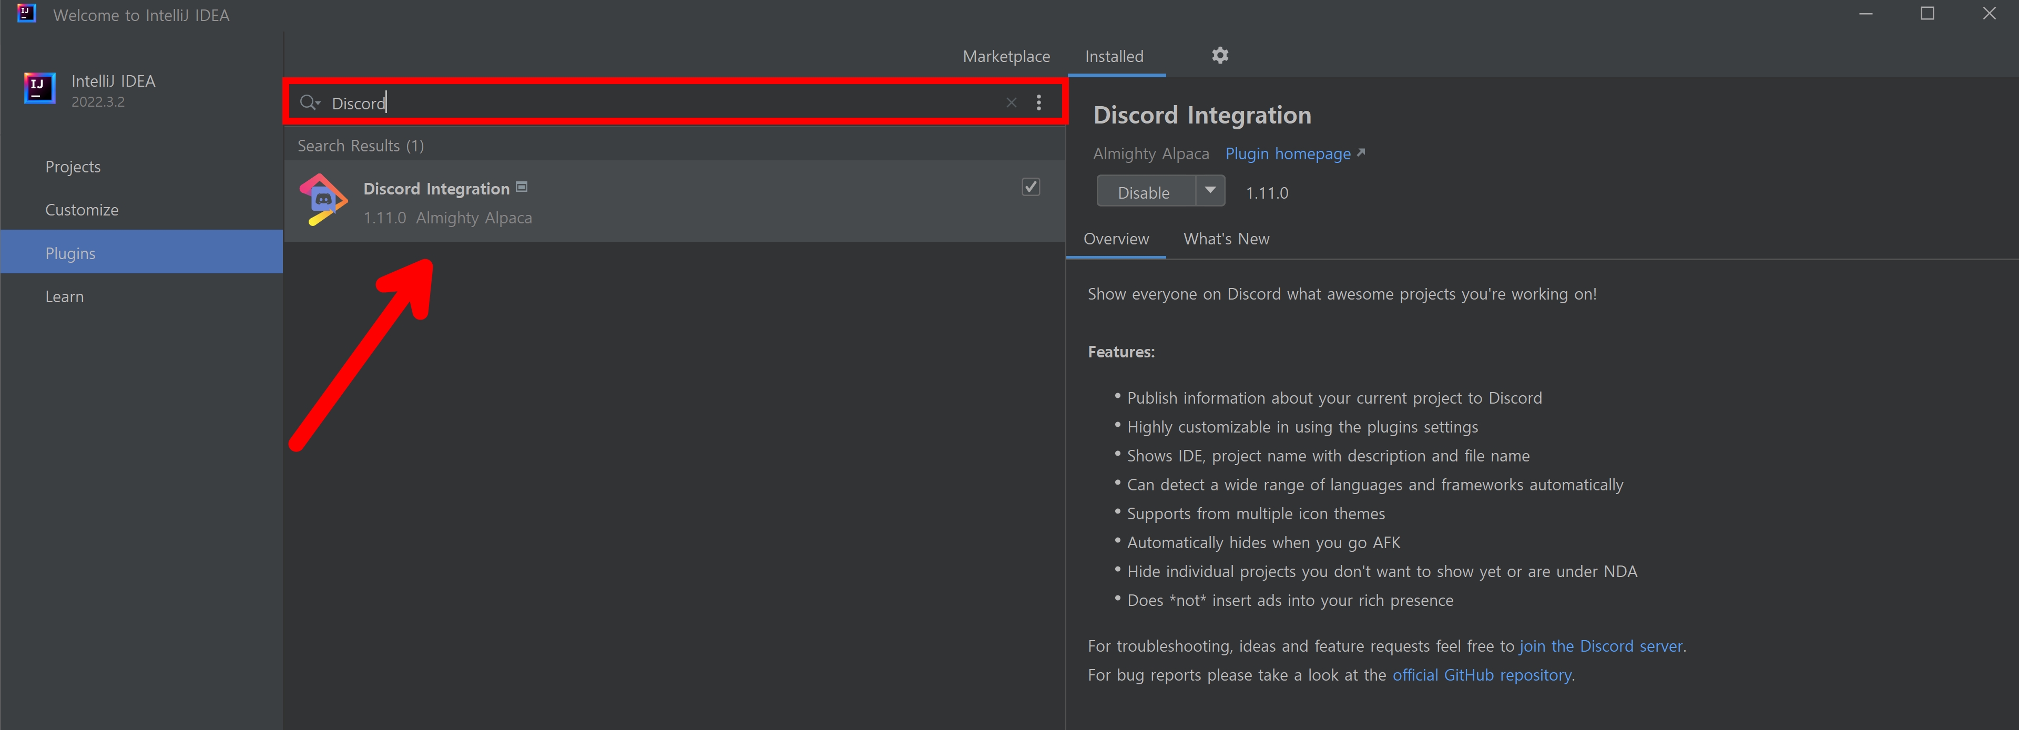Viewport: 2019px width, 730px height.
Task: Clear the Discord search text
Action: point(1011,102)
